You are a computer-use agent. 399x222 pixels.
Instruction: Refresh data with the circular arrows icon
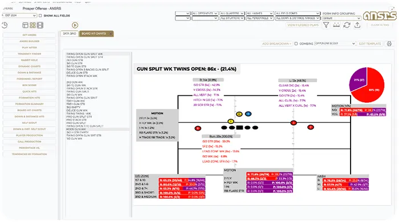[x=347, y=25]
